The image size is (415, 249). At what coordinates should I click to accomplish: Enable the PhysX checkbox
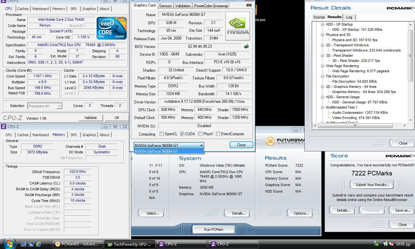pos(200,134)
